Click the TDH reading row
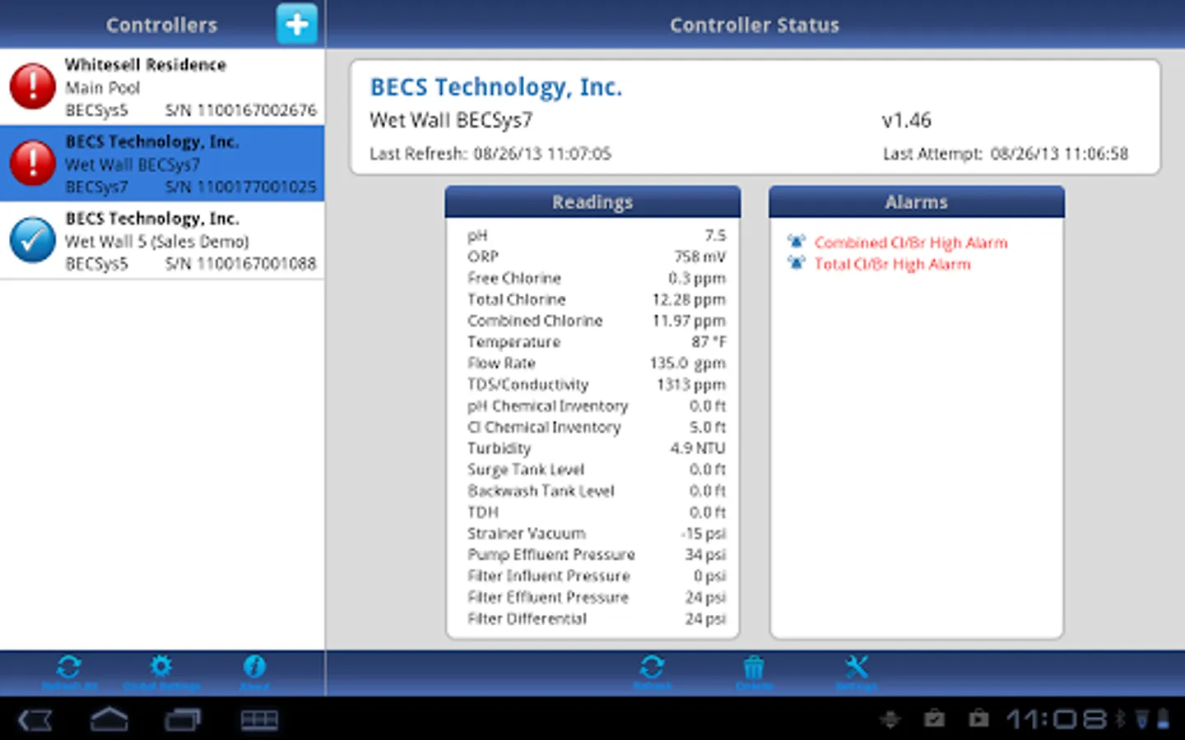 (597, 512)
